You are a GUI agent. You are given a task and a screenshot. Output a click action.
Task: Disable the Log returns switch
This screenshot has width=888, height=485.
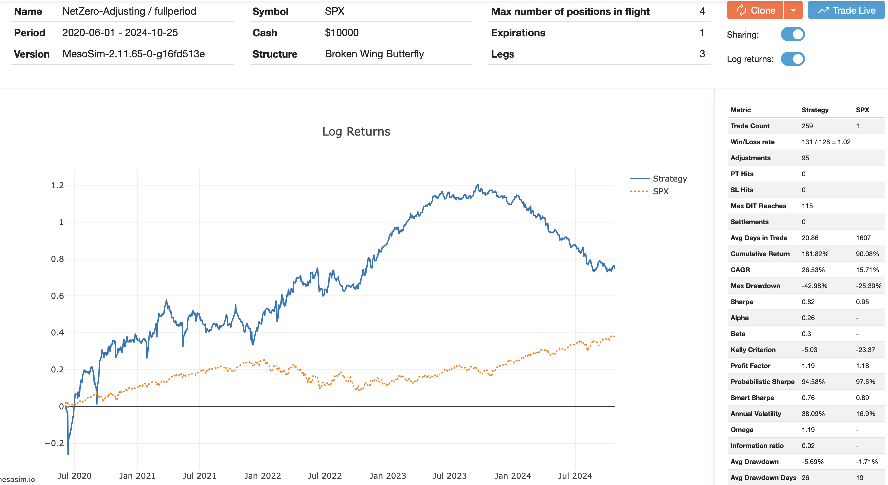pos(793,59)
